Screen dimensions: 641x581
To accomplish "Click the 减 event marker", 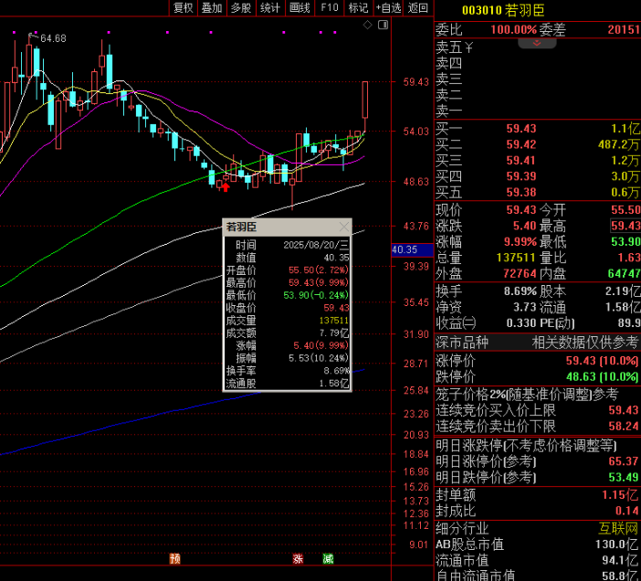I will pos(329,558).
